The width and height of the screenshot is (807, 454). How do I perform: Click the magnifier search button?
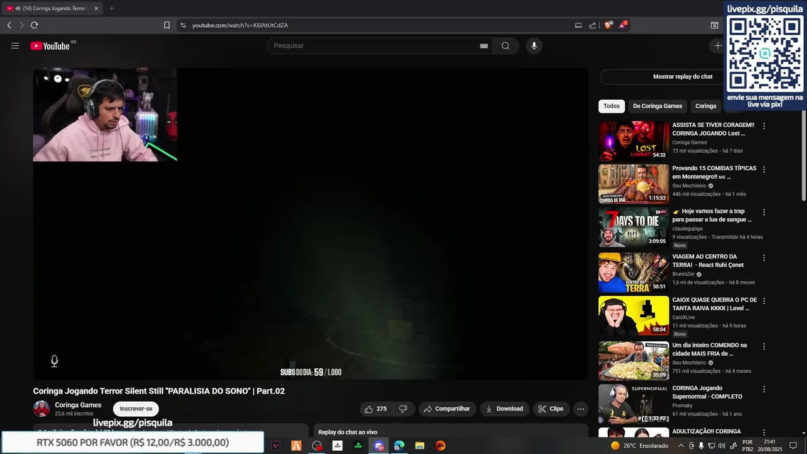(x=506, y=45)
